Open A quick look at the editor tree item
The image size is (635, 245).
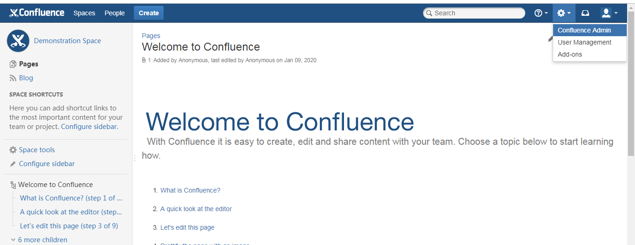click(x=71, y=212)
